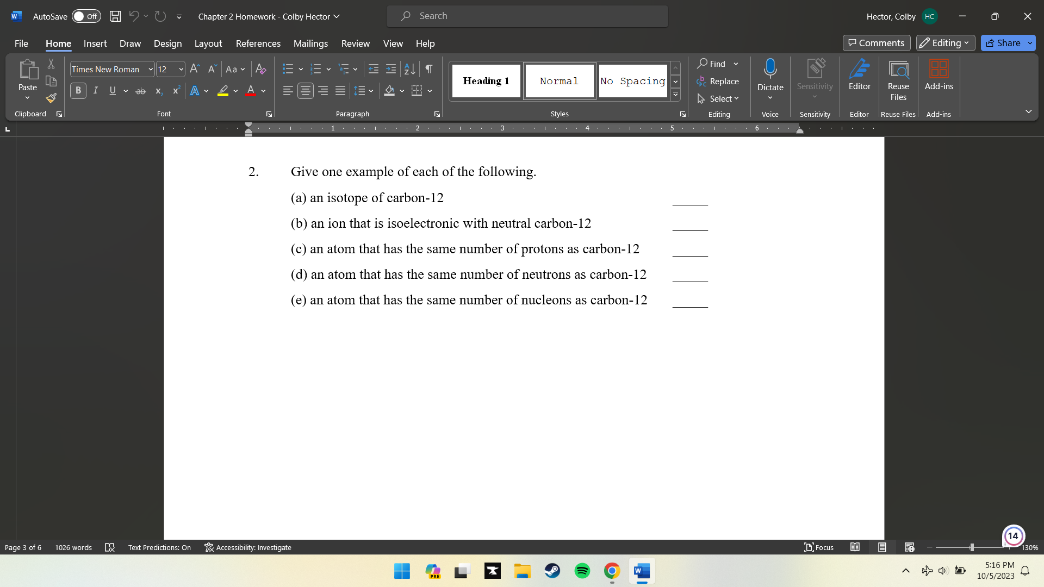Open the Review tab
This screenshot has height=587, width=1044.
pos(356,43)
